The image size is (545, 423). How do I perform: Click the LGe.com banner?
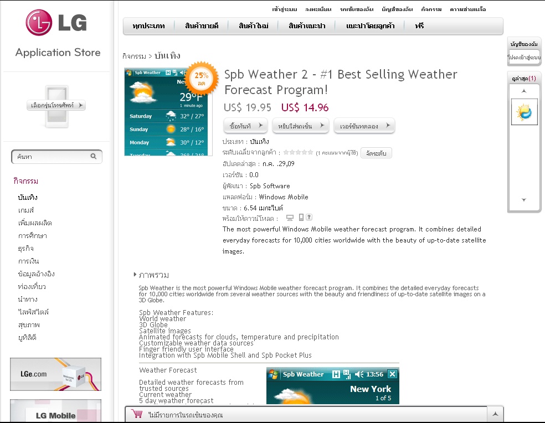[55, 374]
